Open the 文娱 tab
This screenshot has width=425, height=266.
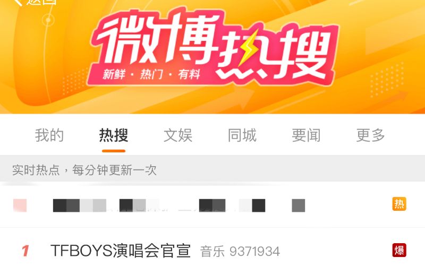pos(178,135)
